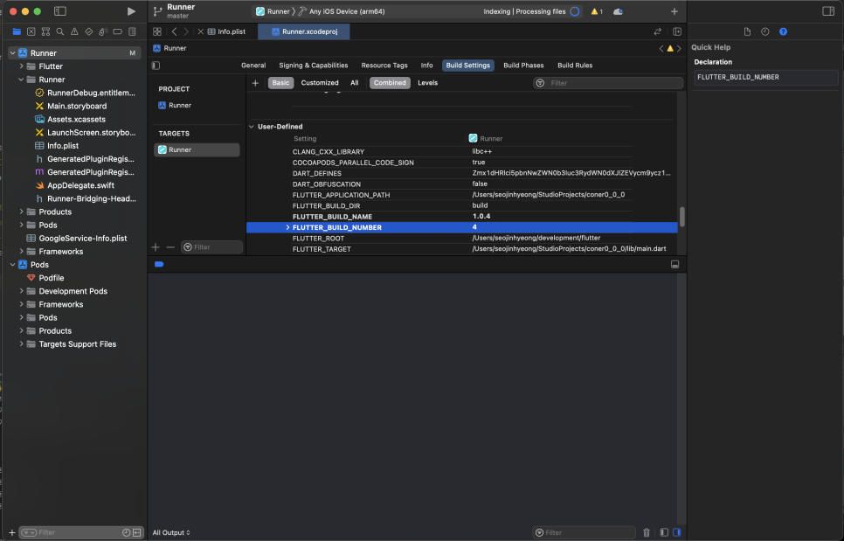Switch to the Resource Tags tab

tap(384, 66)
